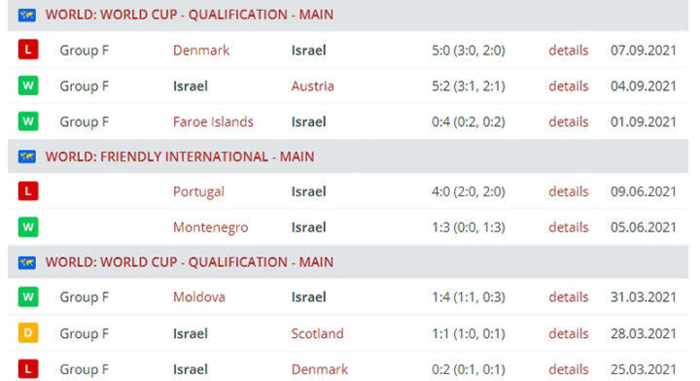
Task: Click the green W badge for Montenegro match
Action: coord(28,226)
